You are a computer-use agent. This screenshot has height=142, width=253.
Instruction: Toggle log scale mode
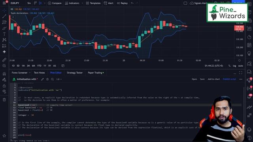click(234, 66)
